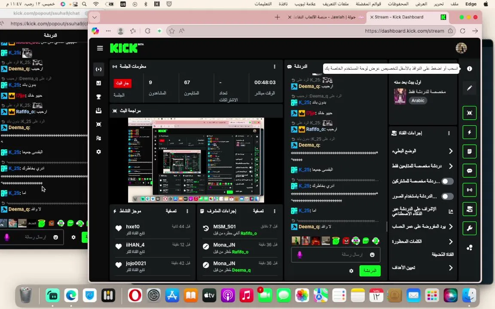Expand banned words الكلمات المحظورة chevron
The height and width of the screenshot is (309, 495).
(450, 242)
